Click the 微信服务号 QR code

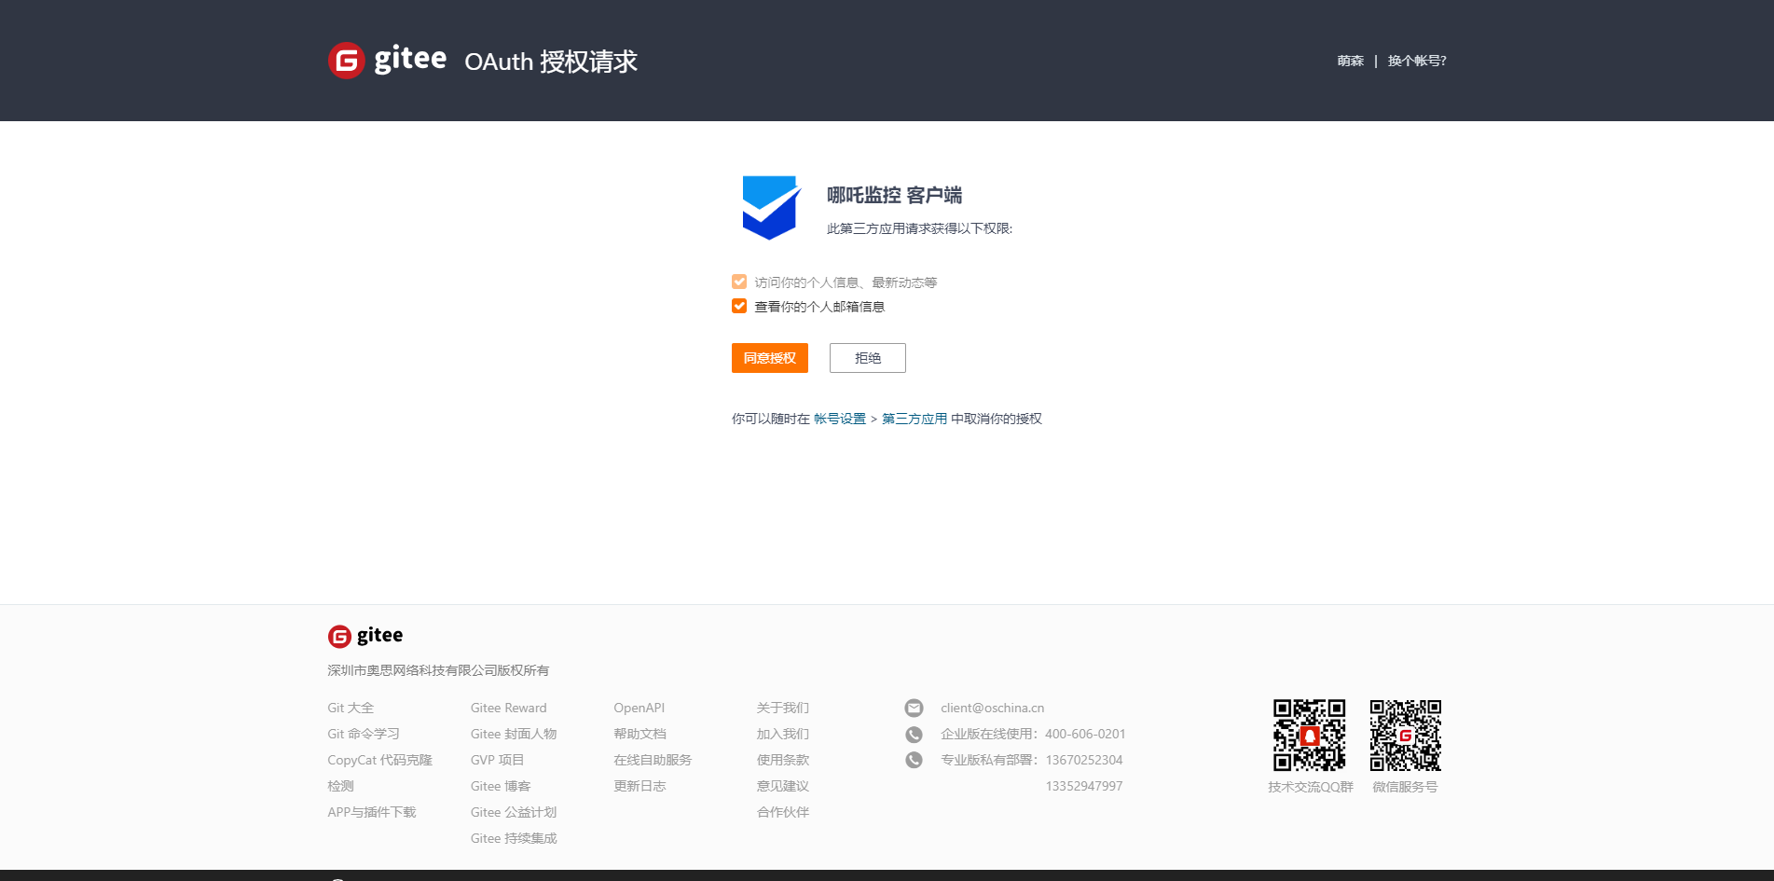[1405, 735]
